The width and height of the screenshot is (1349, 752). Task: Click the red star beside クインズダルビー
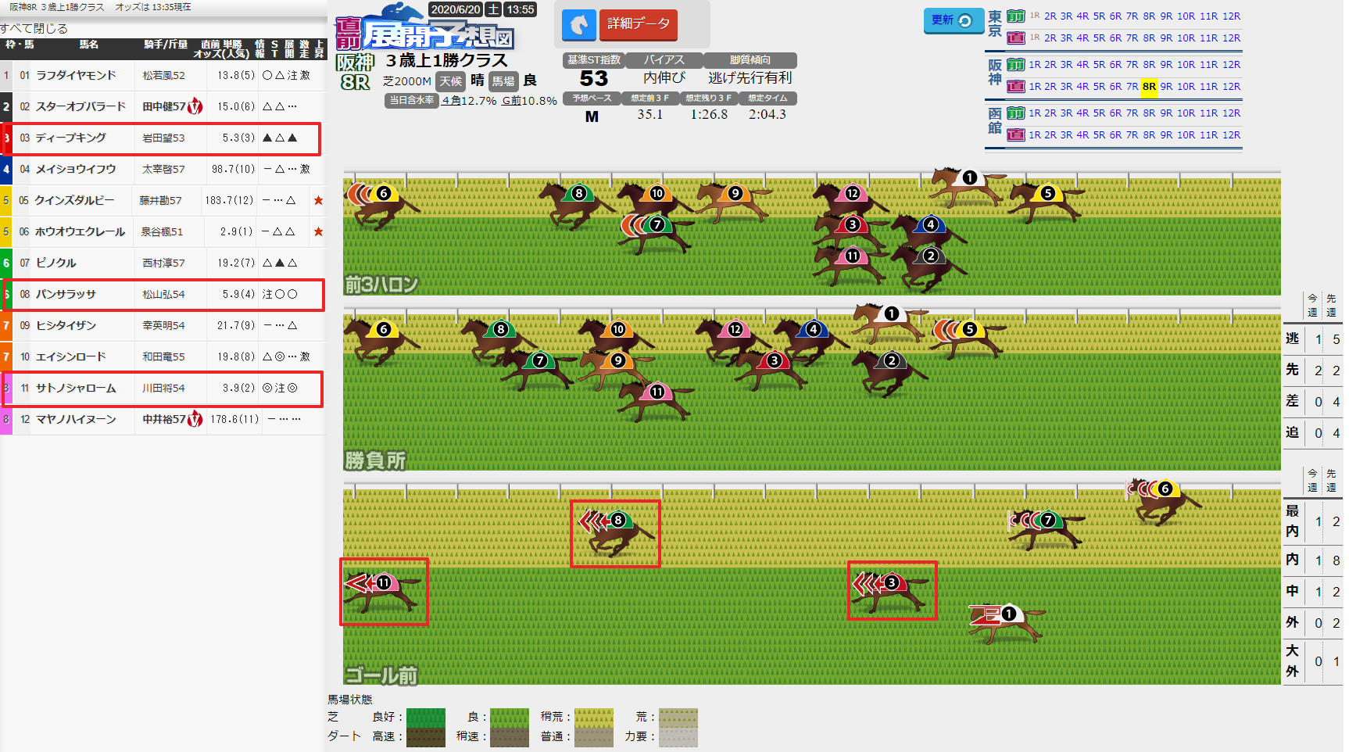(318, 201)
